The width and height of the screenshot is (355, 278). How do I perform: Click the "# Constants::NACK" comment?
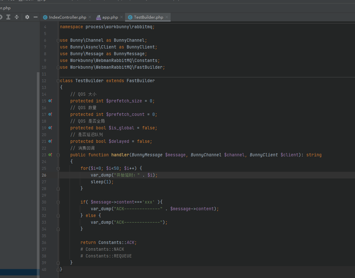(102, 249)
